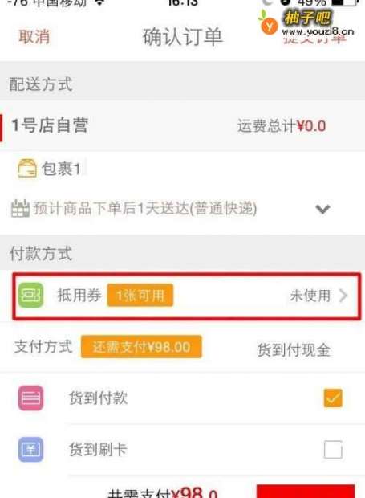
Task: Uncheck the 货到付款 checkbox
Action: click(x=333, y=398)
